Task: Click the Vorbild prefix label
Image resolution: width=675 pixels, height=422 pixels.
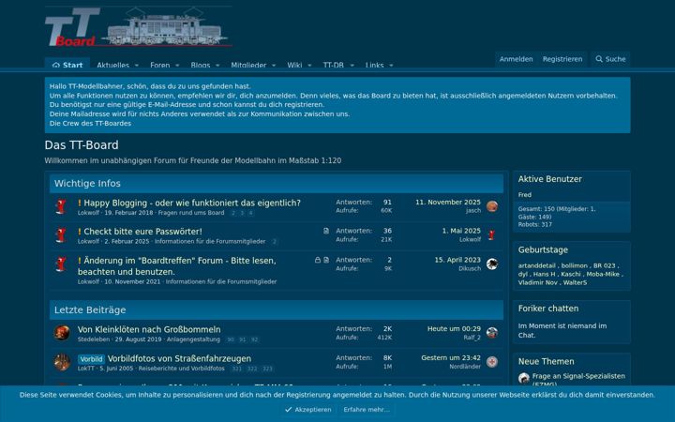Action: coord(91,359)
